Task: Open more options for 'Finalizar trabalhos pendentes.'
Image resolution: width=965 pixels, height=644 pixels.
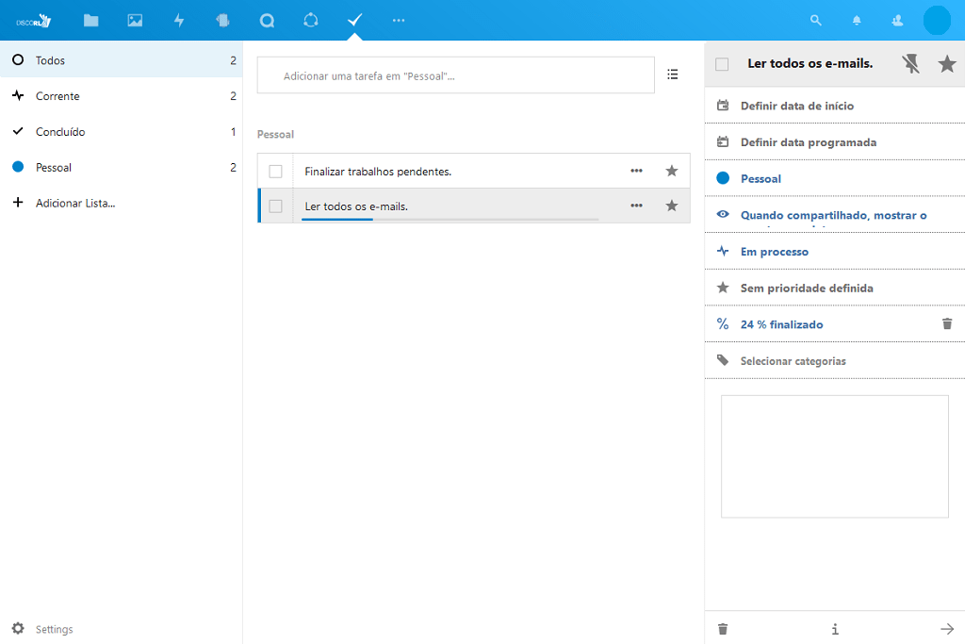Action: click(x=637, y=172)
